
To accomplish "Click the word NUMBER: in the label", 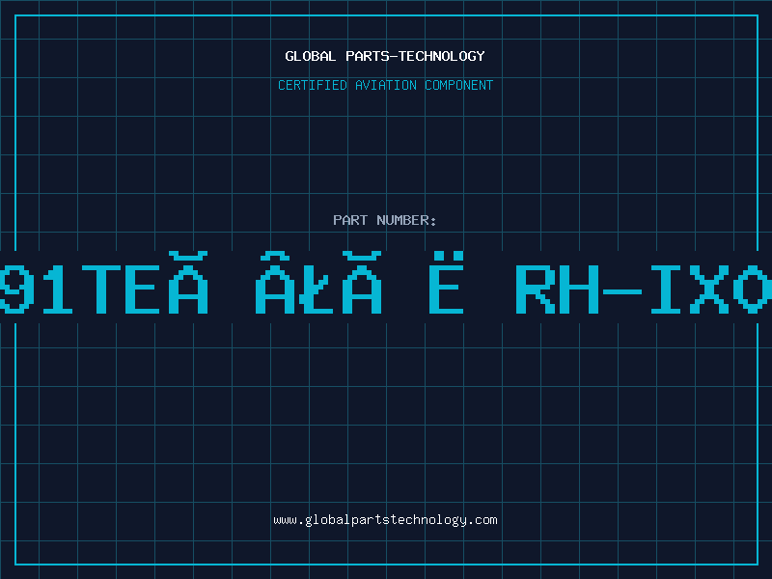I will tap(406, 220).
